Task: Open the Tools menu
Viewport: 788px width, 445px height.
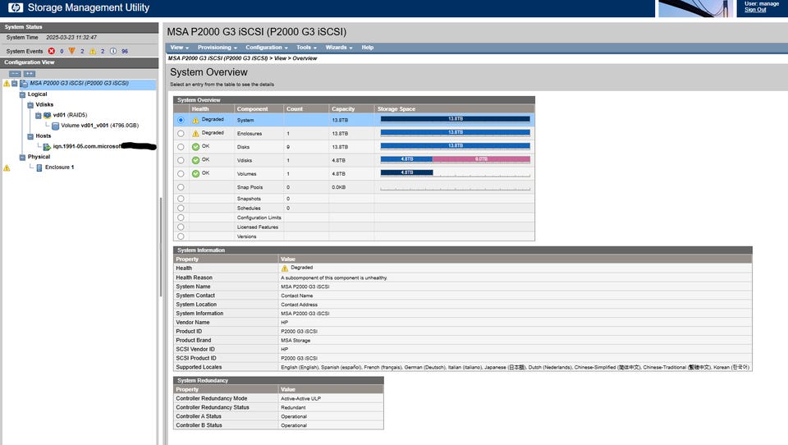Action: pyautogui.click(x=306, y=48)
